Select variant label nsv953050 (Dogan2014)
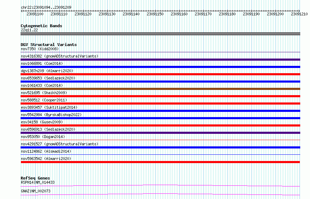Screen dimensions: 310x199 (x=43, y=137)
